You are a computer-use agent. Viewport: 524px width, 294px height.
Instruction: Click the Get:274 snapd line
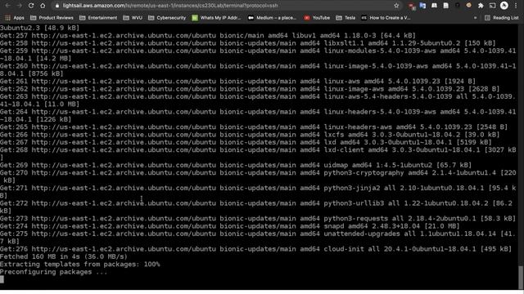click(x=230, y=226)
